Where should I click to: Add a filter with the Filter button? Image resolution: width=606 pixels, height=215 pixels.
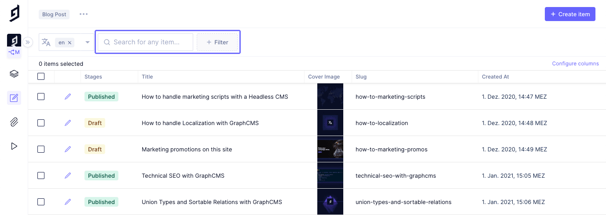217,42
